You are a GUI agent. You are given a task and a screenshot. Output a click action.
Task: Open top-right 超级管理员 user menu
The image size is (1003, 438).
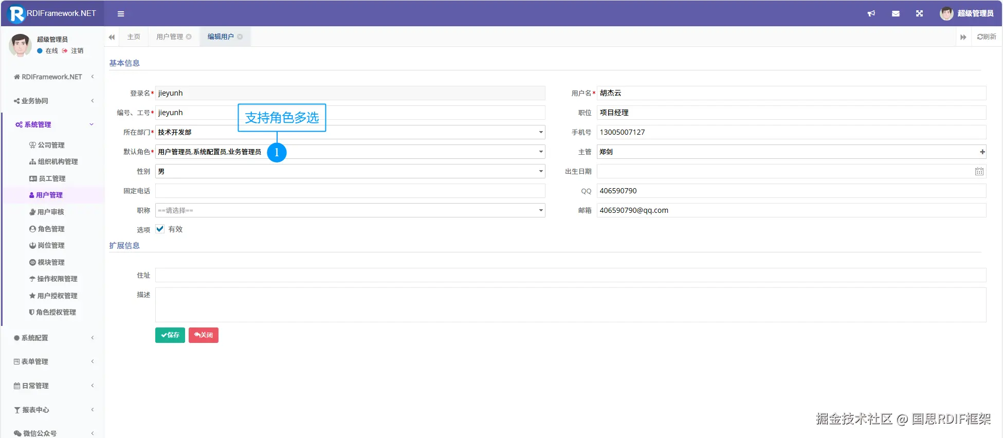pyautogui.click(x=967, y=14)
